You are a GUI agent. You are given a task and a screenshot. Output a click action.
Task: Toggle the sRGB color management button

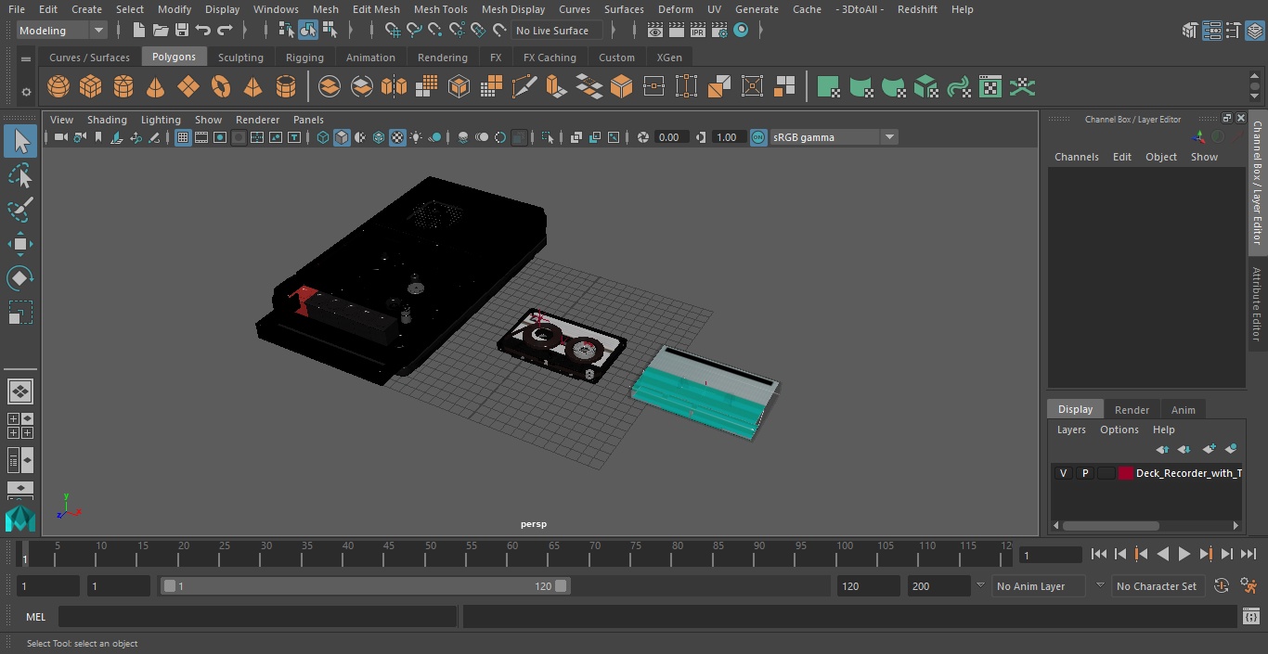click(758, 137)
